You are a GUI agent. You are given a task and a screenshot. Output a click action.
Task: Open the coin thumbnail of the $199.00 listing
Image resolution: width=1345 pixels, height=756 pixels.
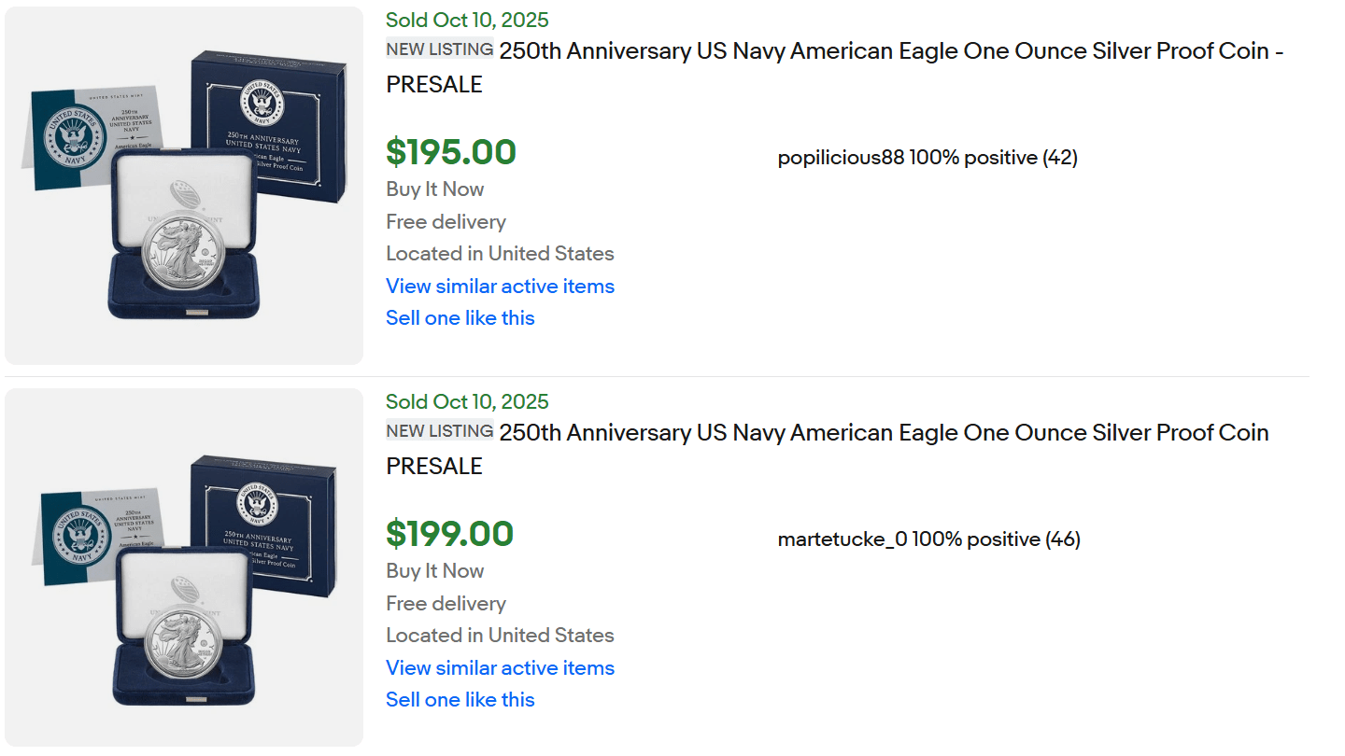tap(184, 567)
